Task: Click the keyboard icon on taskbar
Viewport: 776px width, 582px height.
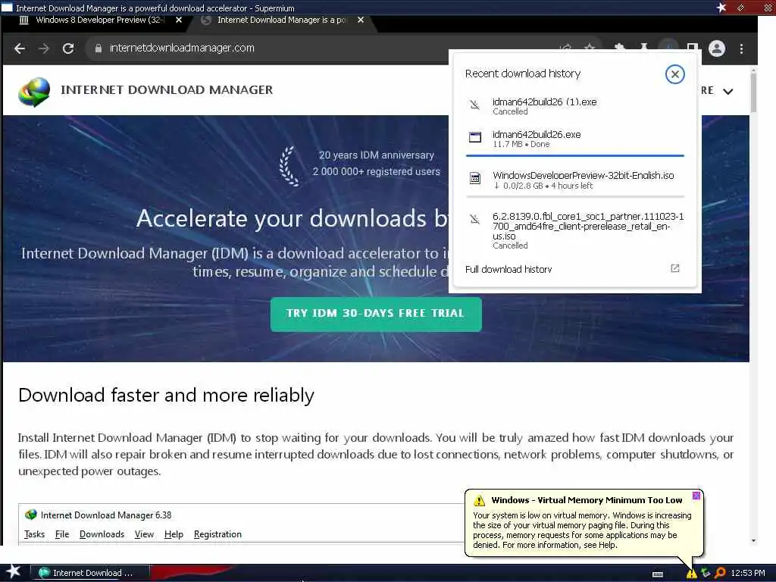Action: point(658,574)
